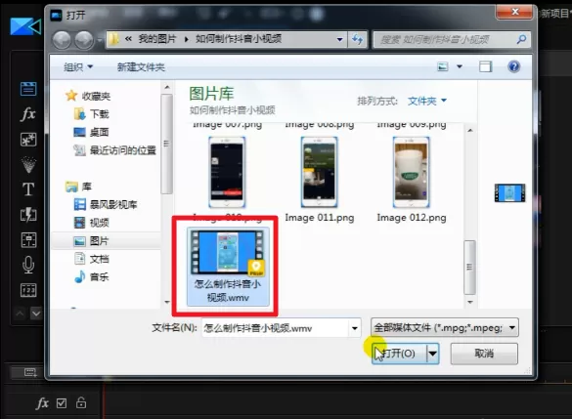
Task: Toggle the timeline track enable checkbox
Action: [x=62, y=403]
